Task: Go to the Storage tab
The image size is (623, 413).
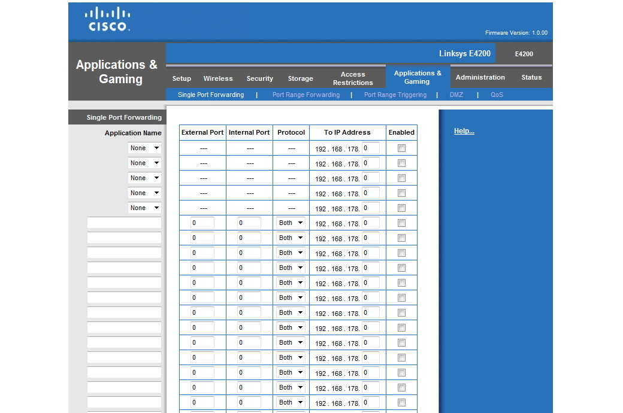Action: click(x=300, y=78)
